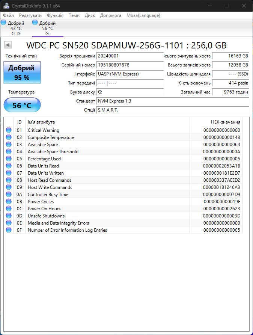
Task: Click status orb for Media and Data Integrity Errors
Action: pos(9,223)
